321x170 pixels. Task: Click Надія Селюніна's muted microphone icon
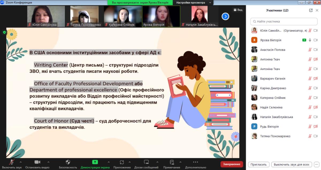(x=310, y=107)
